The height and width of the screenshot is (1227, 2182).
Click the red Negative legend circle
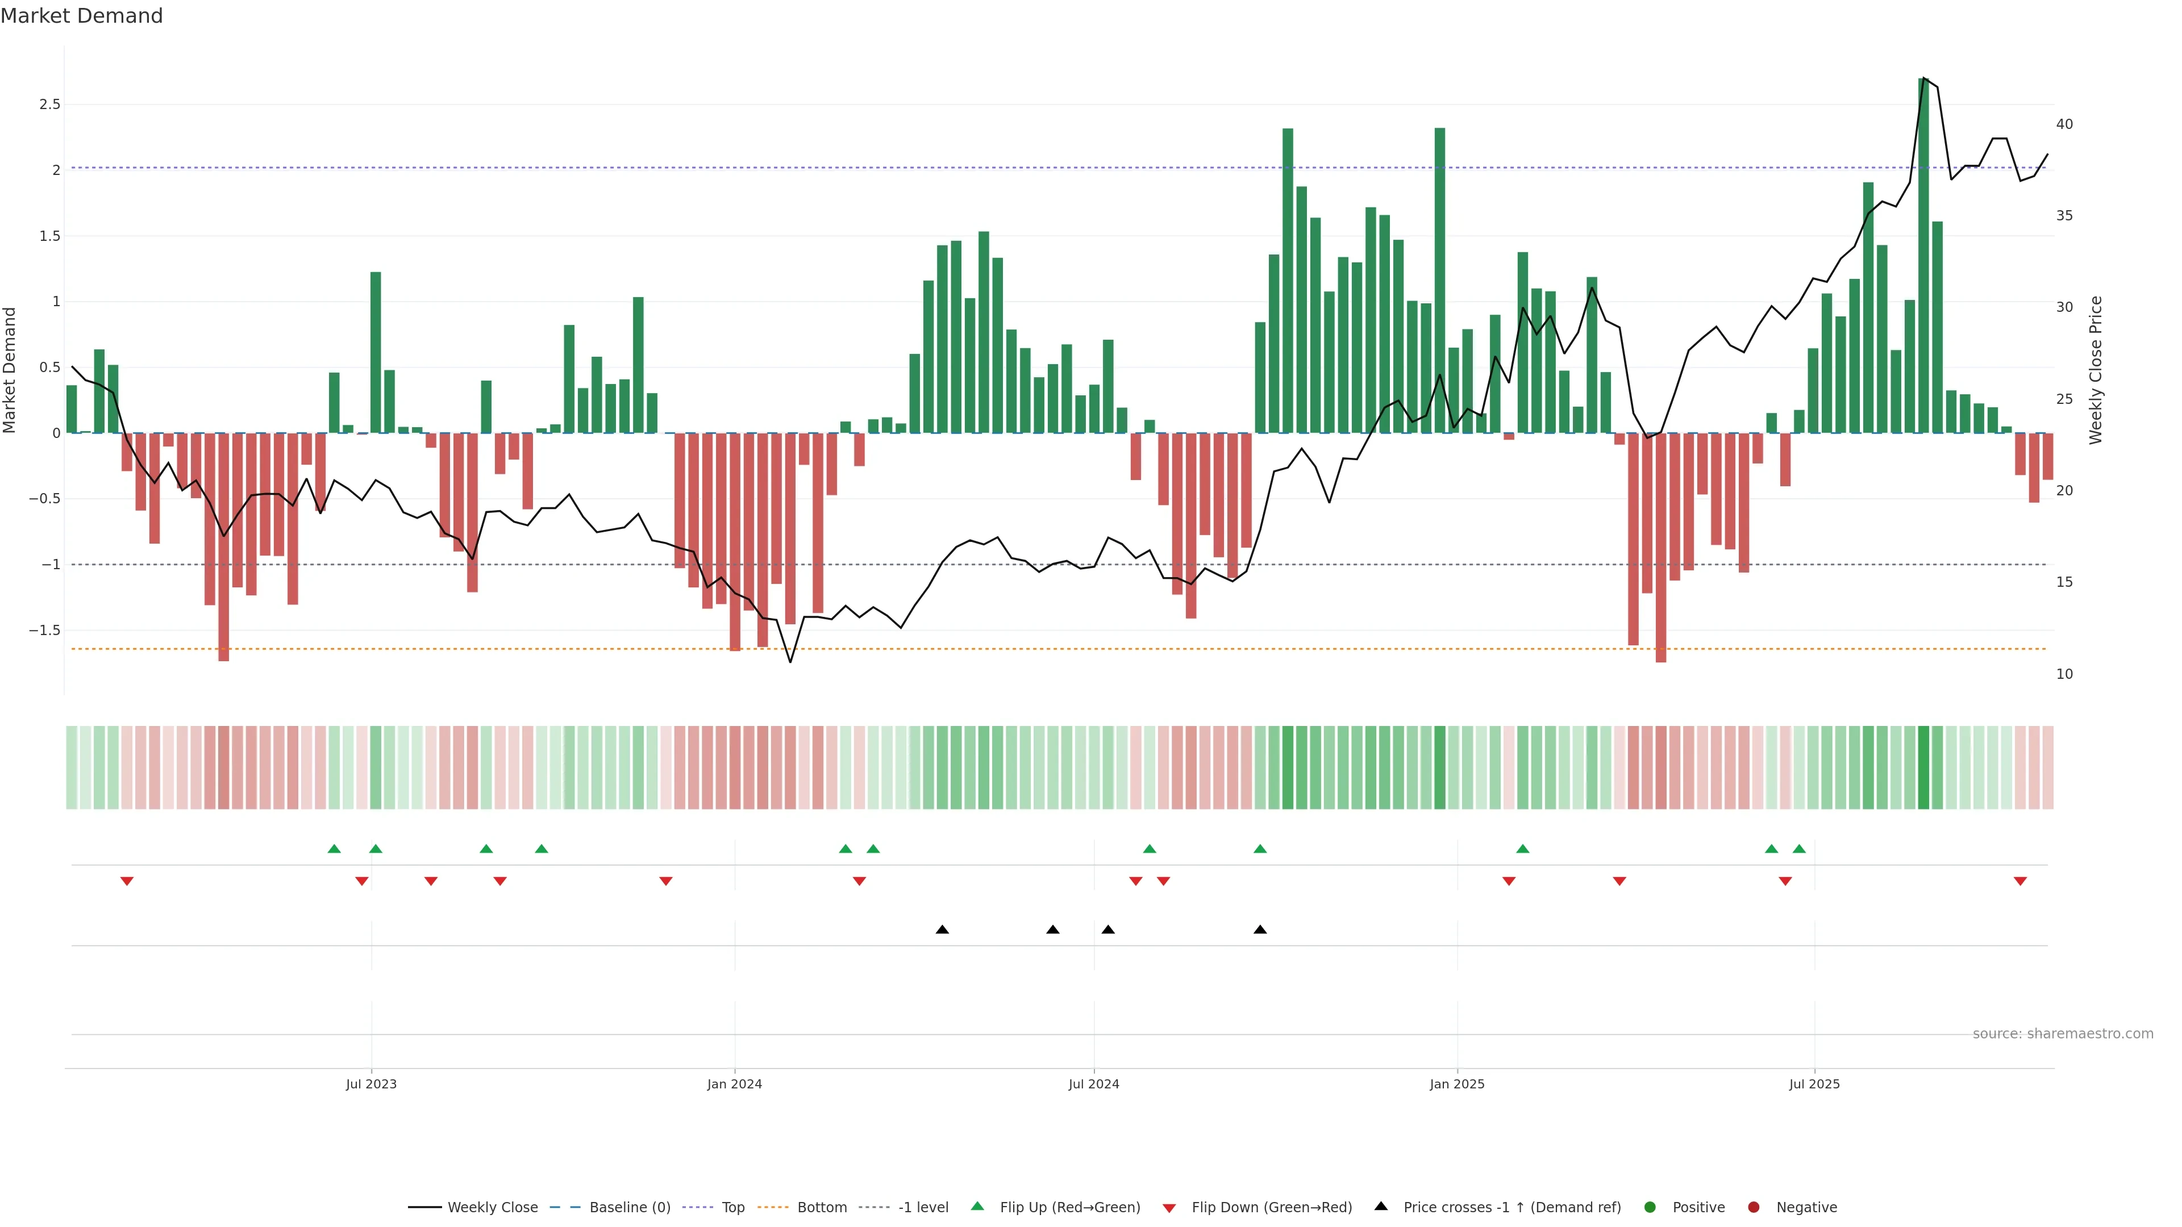pyautogui.click(x=1754, y=1207)
